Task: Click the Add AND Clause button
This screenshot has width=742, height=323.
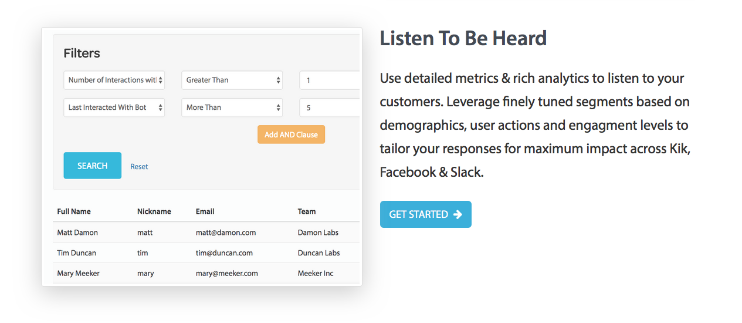Action: (x=291, y=134)
